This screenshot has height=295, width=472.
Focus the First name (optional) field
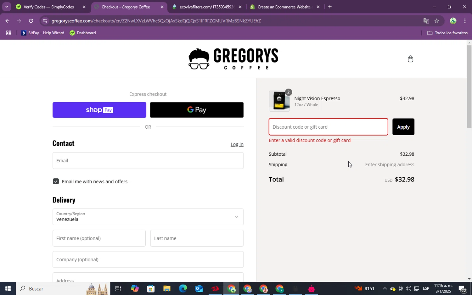click(99, 238)
